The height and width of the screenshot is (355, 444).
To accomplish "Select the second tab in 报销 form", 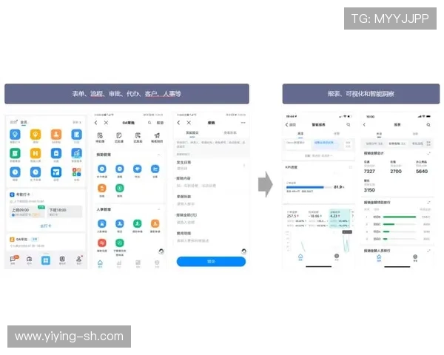I will pyautogui.click(x=230, y=133).
